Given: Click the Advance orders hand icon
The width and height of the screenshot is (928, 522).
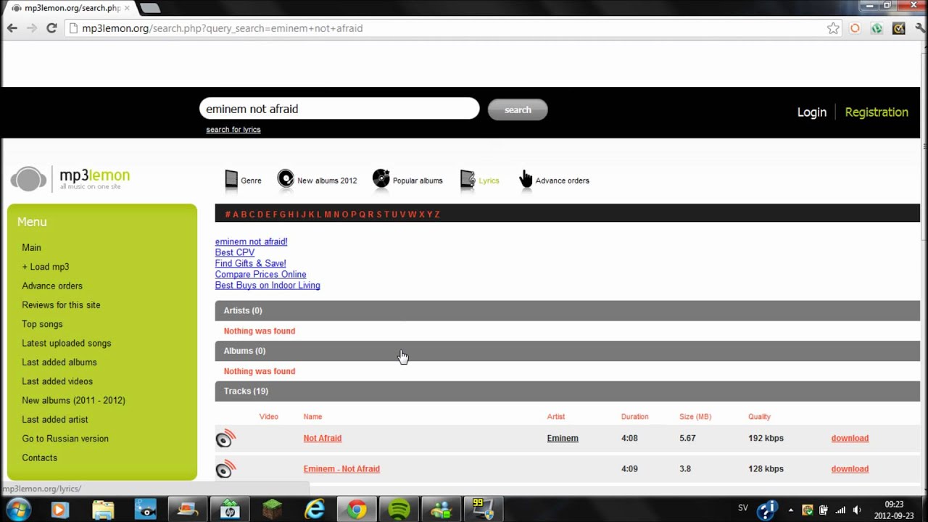Looking at the screenshot, I should 526,179.
